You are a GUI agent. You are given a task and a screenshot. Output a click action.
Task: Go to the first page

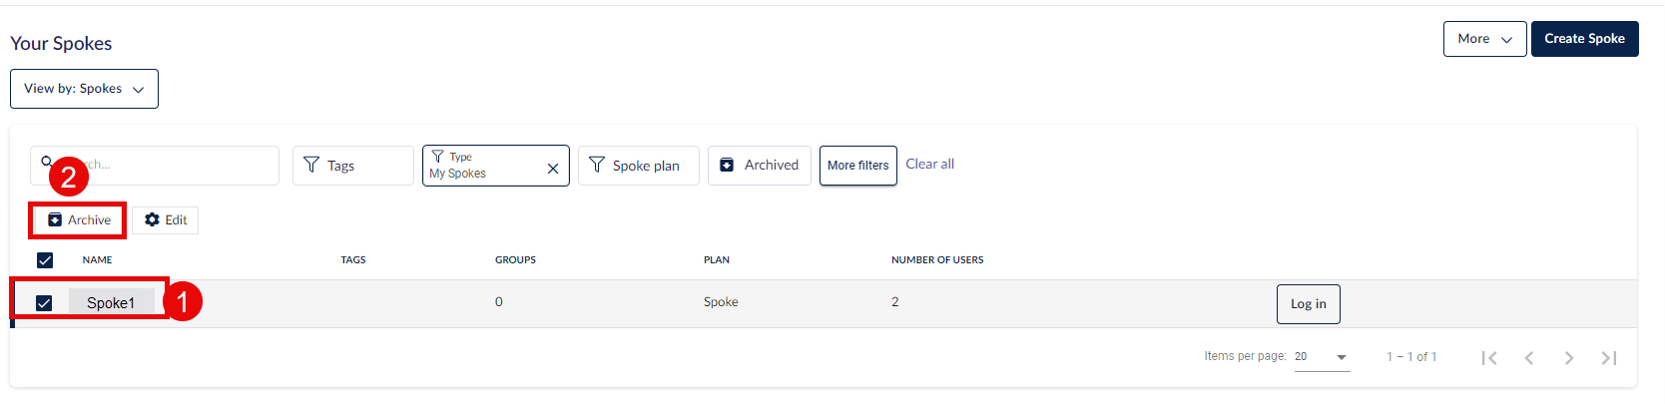(x=1489, y=358)
